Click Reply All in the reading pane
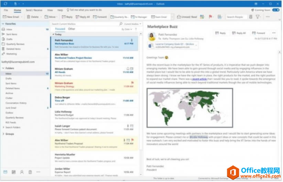The height and width of the screenshot is (182, 283). pos(239,33)
